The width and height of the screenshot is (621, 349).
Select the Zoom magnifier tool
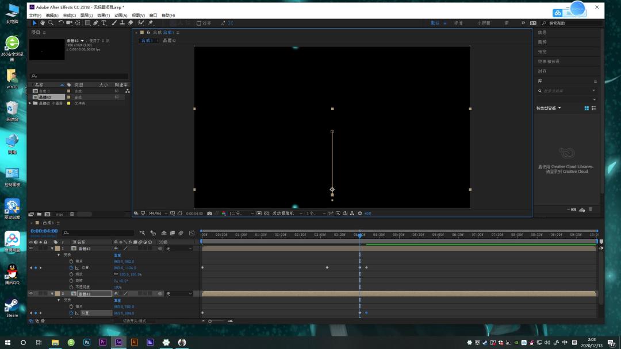point(51,23)
